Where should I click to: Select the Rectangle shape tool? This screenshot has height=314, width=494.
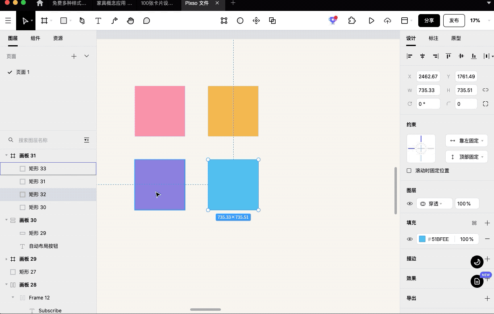(64, 21)
